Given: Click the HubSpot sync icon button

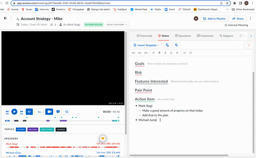Looking at the screenshot, I should [x=248, y=45].
